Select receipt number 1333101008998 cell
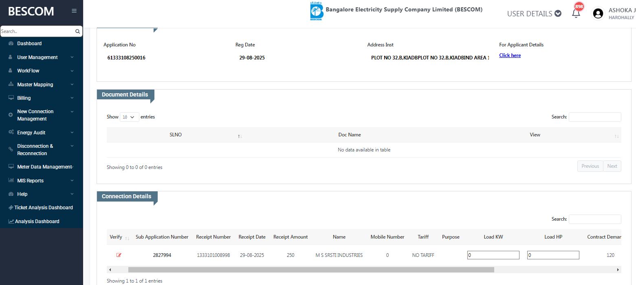 [x=213, y=255]
